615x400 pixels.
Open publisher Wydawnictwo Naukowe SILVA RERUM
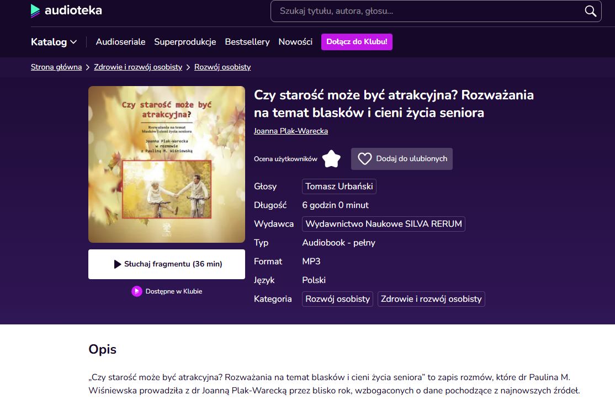tap(384, 224)
